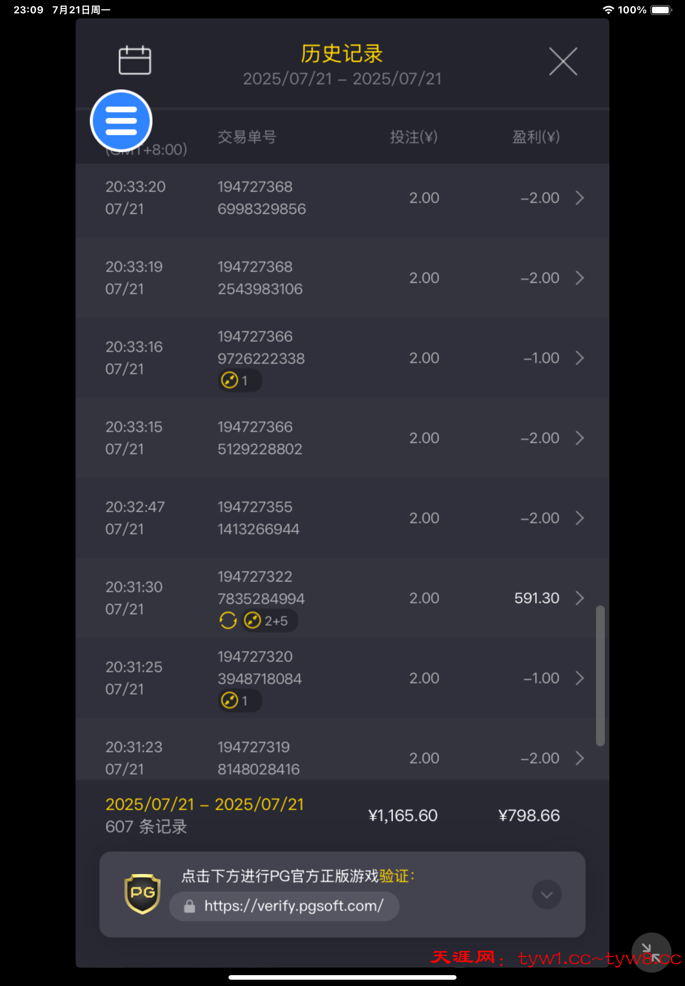Open the calendar date picker icon
The image size is (685, 986).
click(x=134, y=60)
